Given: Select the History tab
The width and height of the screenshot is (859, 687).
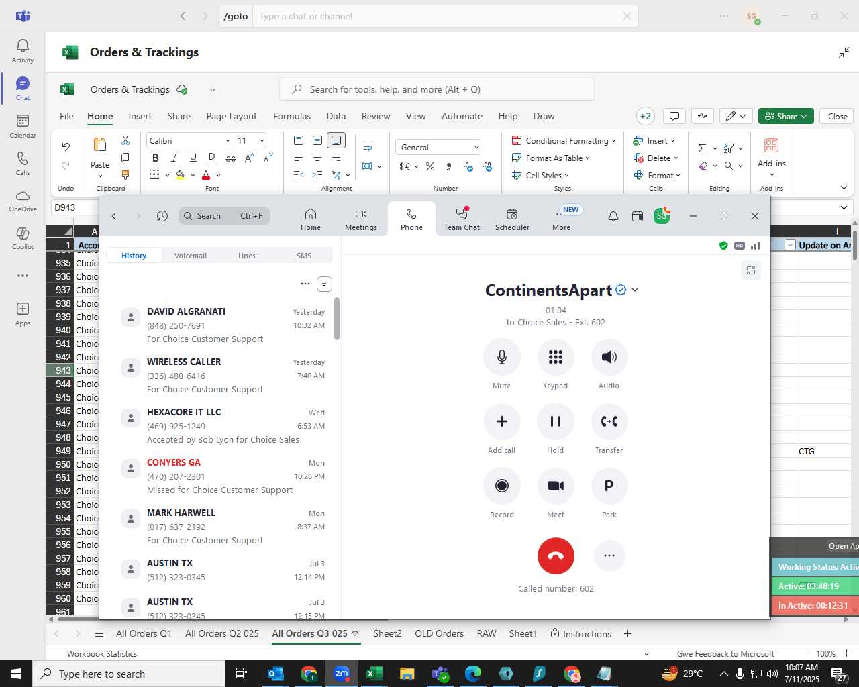Looking at the screenshot, I should (134, 256).
